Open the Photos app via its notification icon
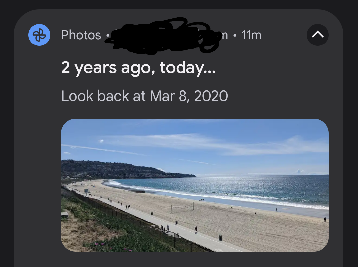The height and width of the screenshot is (267, 358). (39, 35)
